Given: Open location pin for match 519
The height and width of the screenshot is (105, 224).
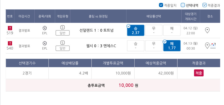Looking at the screenshot, I should click(x=207, y=30).
